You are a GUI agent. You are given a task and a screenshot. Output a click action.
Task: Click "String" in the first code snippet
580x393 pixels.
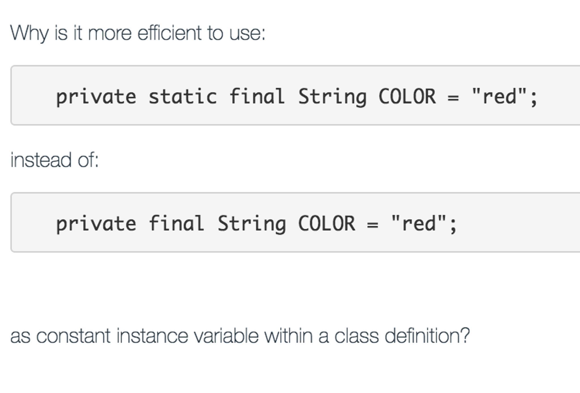332,97
